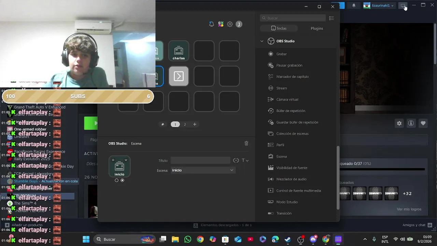Select The Sims 4 in Steam library
This screenshot has width=437, height=246.
(x=25, y=203)
